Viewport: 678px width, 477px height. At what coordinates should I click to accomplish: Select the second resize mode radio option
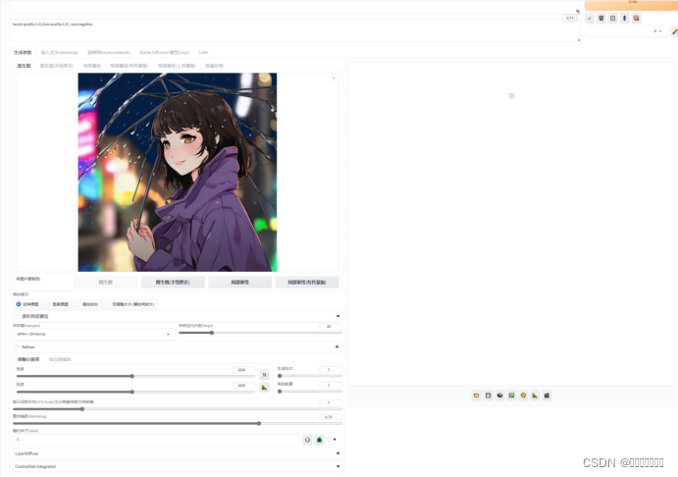(x=57, y=304)
